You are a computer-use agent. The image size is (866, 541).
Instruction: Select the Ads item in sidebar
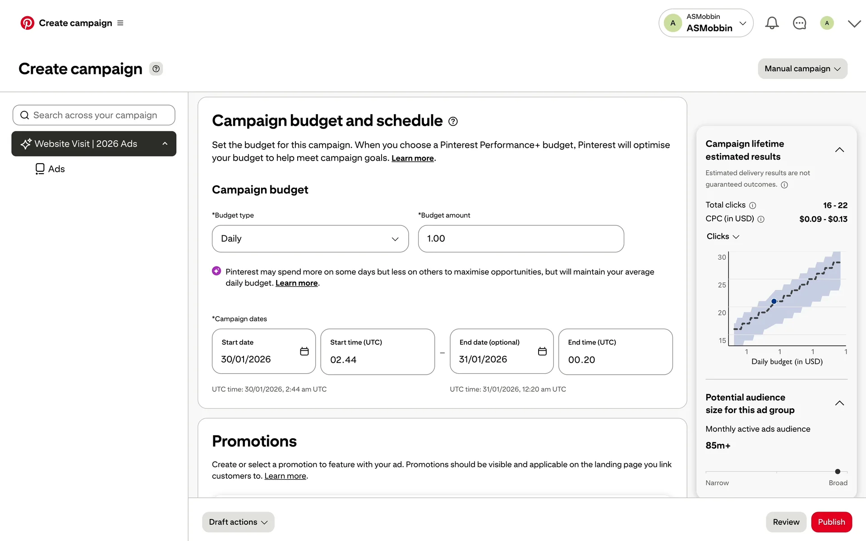(x=51, y=169)
